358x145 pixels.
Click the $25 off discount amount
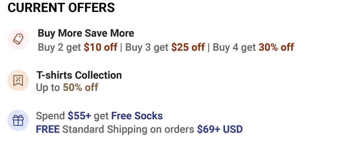point(188,47)
